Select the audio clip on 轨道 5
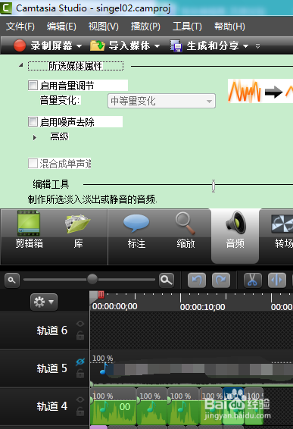 (192, 369)
